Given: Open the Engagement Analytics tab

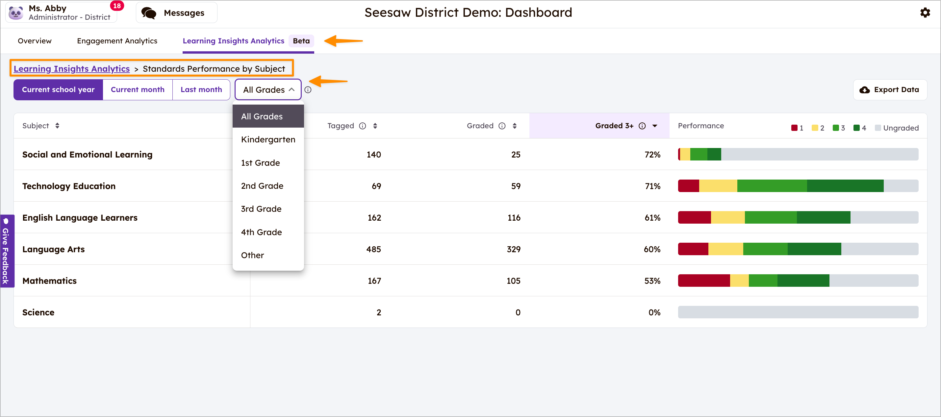Looking at the screenshot, I should pyautogui.click(x=117, y=41).
